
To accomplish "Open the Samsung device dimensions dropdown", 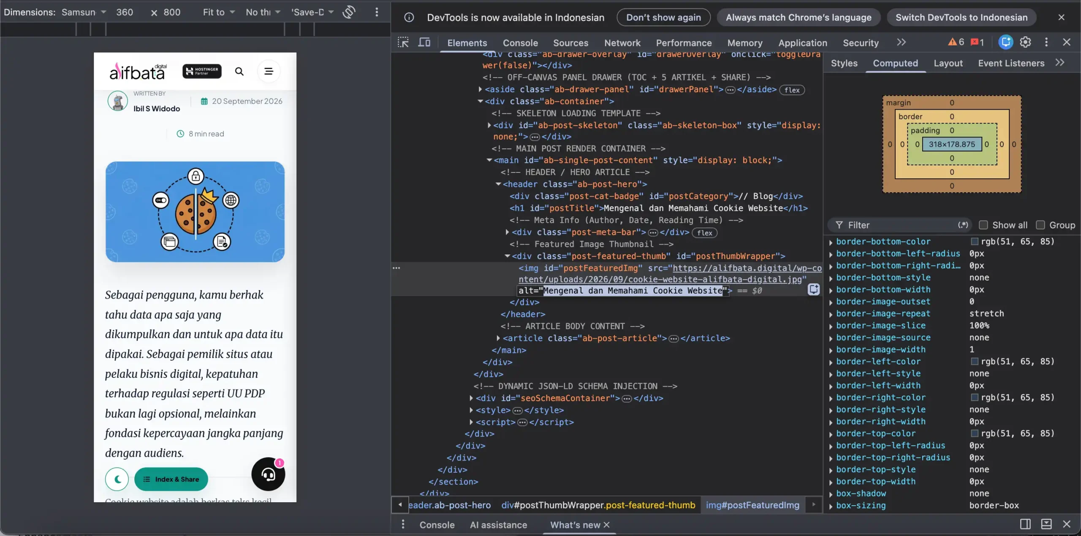I will (84, 12).
